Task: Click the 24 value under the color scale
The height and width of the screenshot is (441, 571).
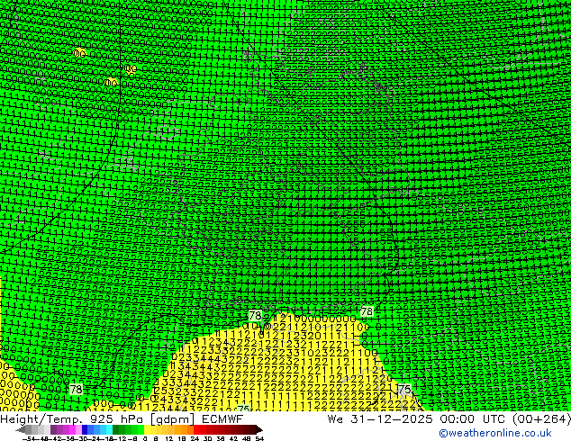Action: tap(195, 439)
